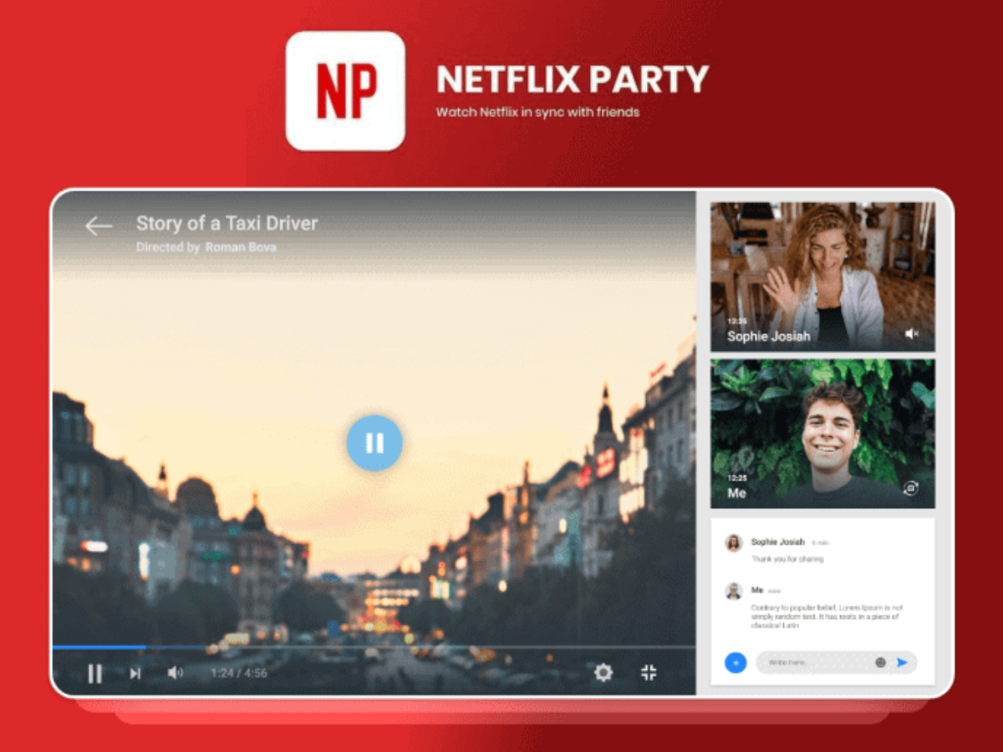1003x752 pixels.
Task: Click the blue plus attachment button in chat
Action: click(736, 663)
